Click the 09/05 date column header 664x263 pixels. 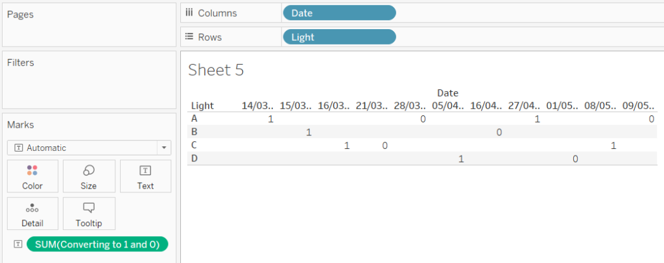pyautogui.click(x=638, y=106)
